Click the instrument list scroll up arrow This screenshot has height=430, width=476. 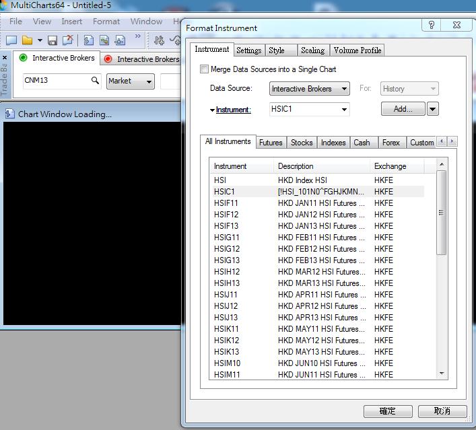point(442,164)
